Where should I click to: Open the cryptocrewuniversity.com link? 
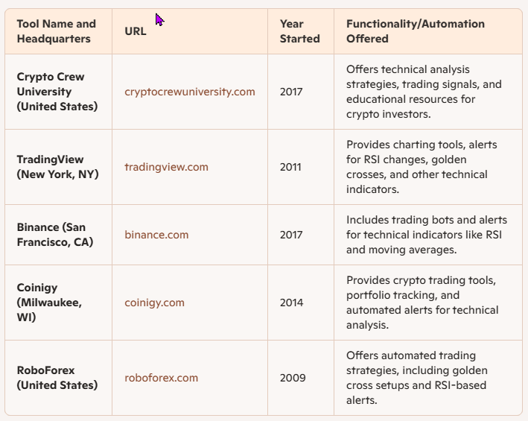point(190,92)
